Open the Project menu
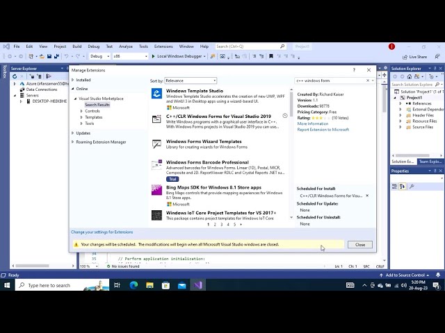The image size is (445, 333). [x=60, y=46]
